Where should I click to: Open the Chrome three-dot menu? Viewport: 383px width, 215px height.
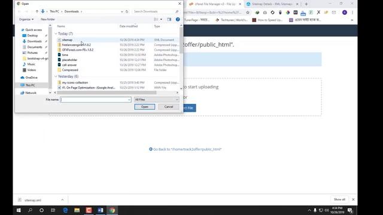[x=352, y=13]
